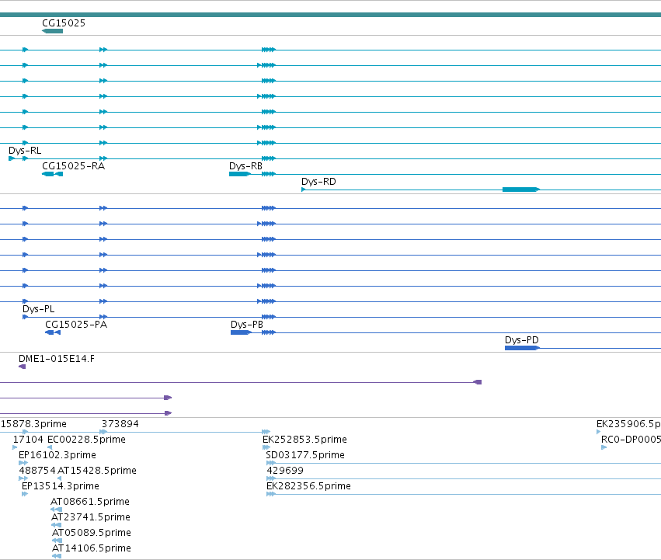Click the thick teal chromosome bar at the top

[331, 15]
